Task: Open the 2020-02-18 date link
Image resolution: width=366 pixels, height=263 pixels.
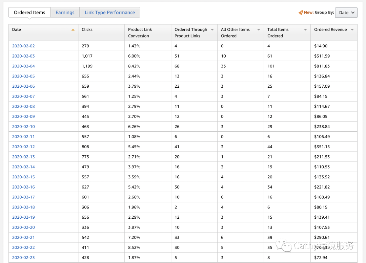Action: point(23,207)
